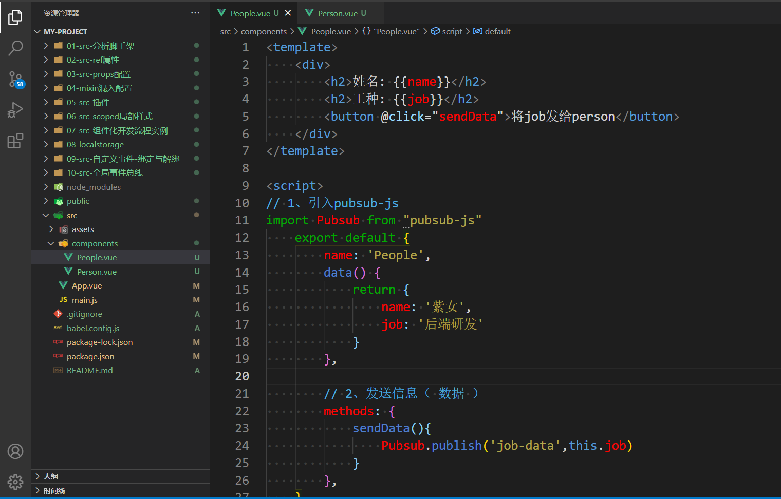Select People.vue in the file tree

[x=121, y=258]
